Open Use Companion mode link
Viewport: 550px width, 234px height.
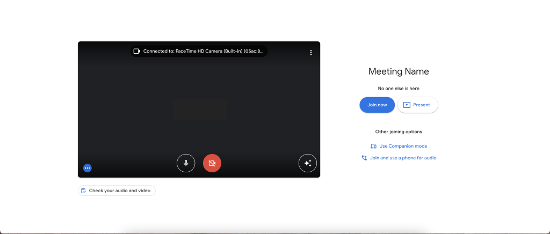403,146
